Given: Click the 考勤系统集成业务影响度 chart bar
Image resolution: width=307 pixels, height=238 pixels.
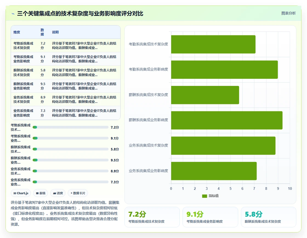Looking at the screenshot, I should click(224, 69).
